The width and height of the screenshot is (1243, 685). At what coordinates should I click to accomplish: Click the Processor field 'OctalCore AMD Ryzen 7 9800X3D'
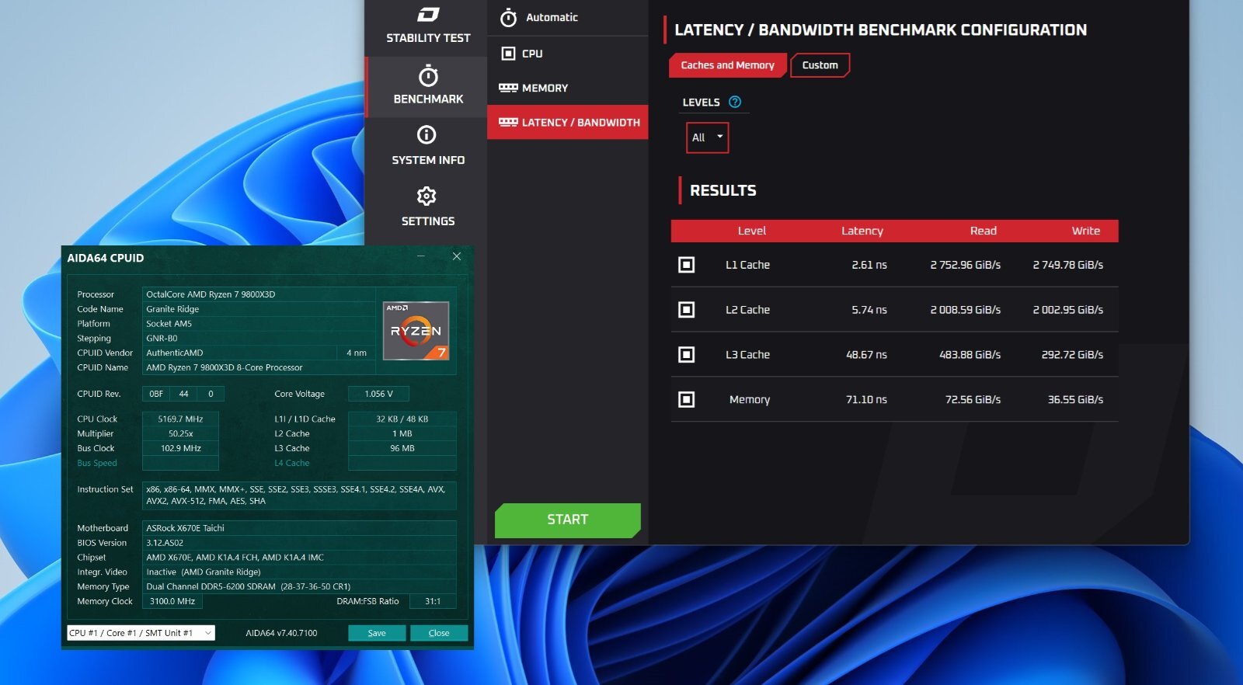tap(259, 294)
